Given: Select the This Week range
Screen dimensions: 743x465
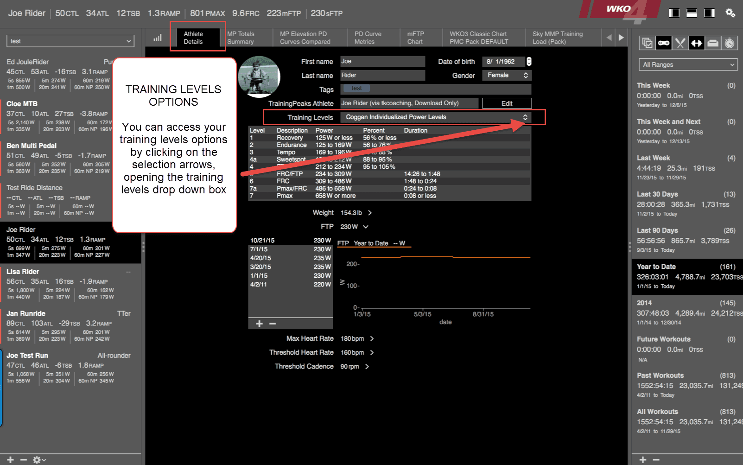Looking at the screenshot, I should 686,95.
